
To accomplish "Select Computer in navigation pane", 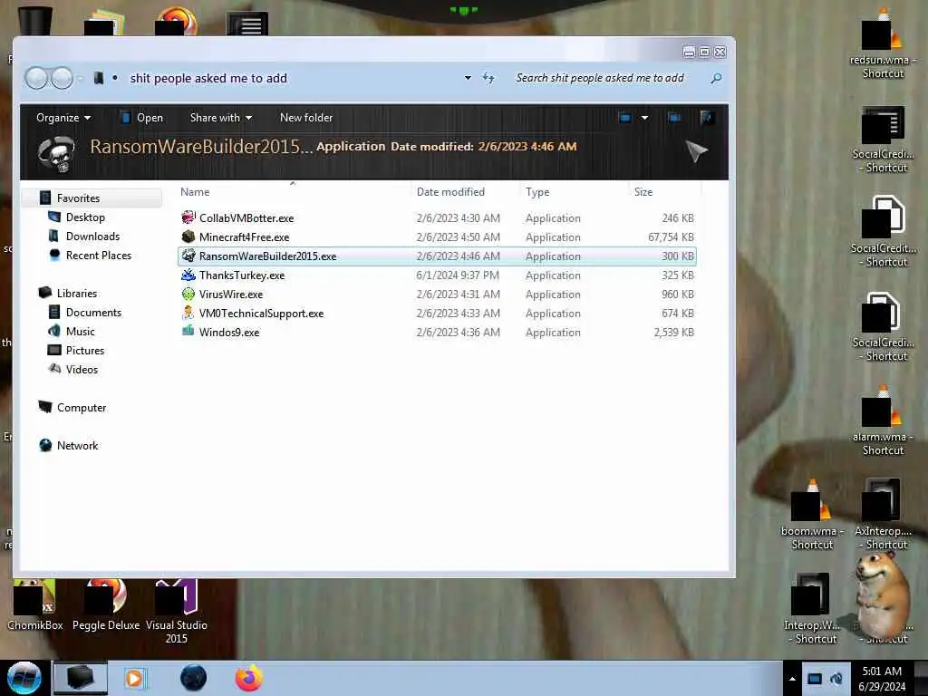I will [x=81, y=407].
